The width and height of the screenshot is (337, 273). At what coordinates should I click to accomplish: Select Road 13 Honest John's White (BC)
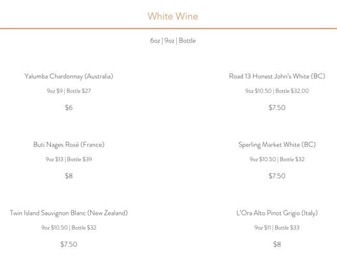tap(277, 76)
